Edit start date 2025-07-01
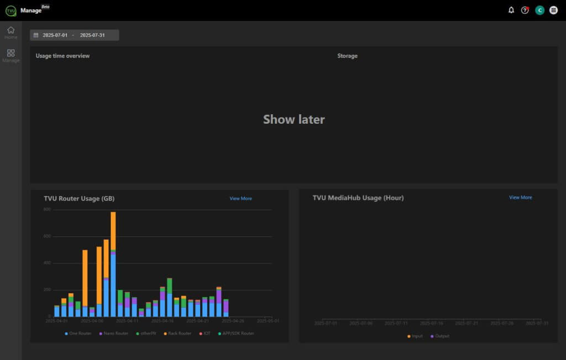Image resolution: width=566 pixels, height=360 pixels. (55, 35)
